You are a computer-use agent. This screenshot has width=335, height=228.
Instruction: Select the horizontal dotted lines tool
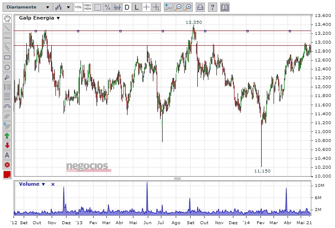[x=7, y=97]
